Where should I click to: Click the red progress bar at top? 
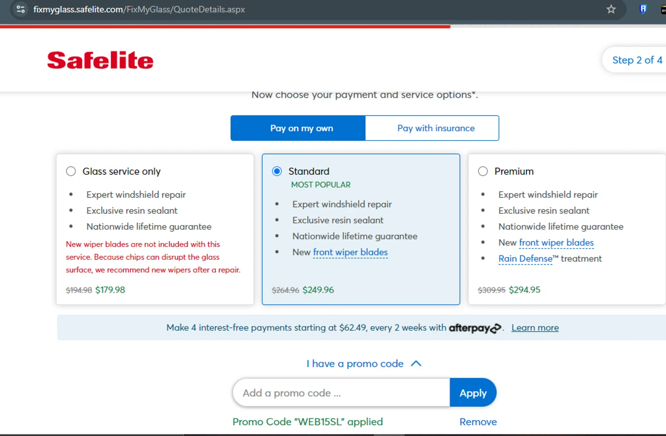[225, 27]
